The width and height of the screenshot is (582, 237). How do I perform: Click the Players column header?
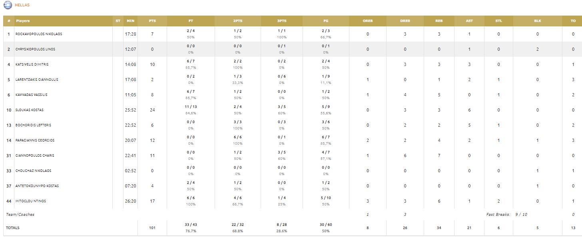(23, 21)
